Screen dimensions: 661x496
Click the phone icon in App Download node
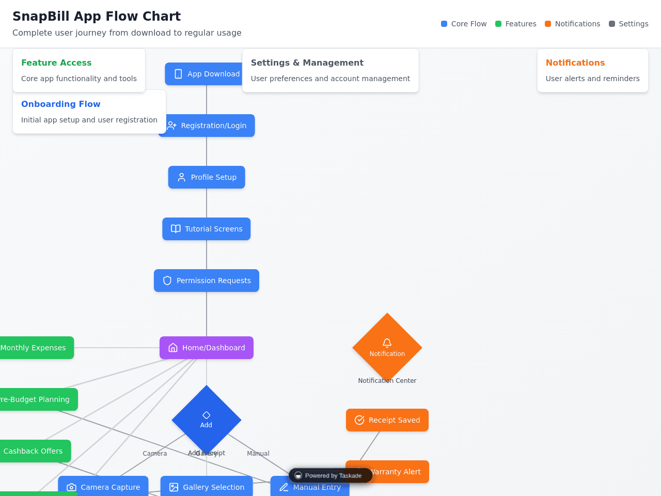coord(178,74)
